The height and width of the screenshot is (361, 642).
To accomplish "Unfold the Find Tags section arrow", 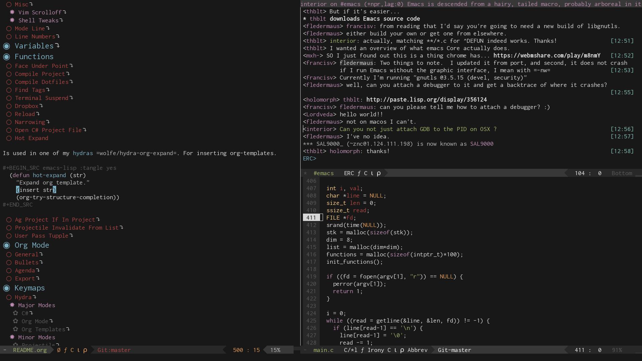I will click(48, 90).
